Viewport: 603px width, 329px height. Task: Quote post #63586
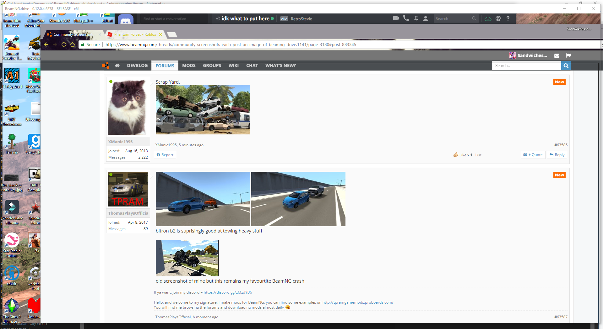coord(533,155)
